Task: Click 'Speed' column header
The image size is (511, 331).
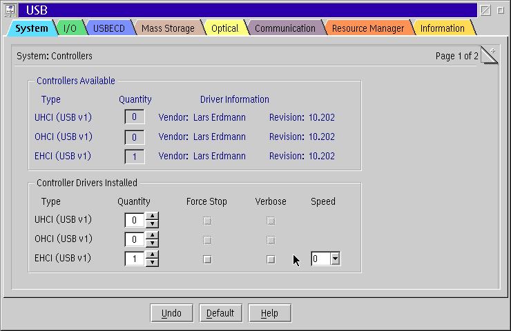Action: click(x=323, y=201)
